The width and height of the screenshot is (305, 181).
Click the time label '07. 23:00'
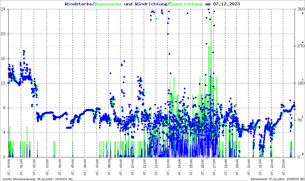(283, 167)
